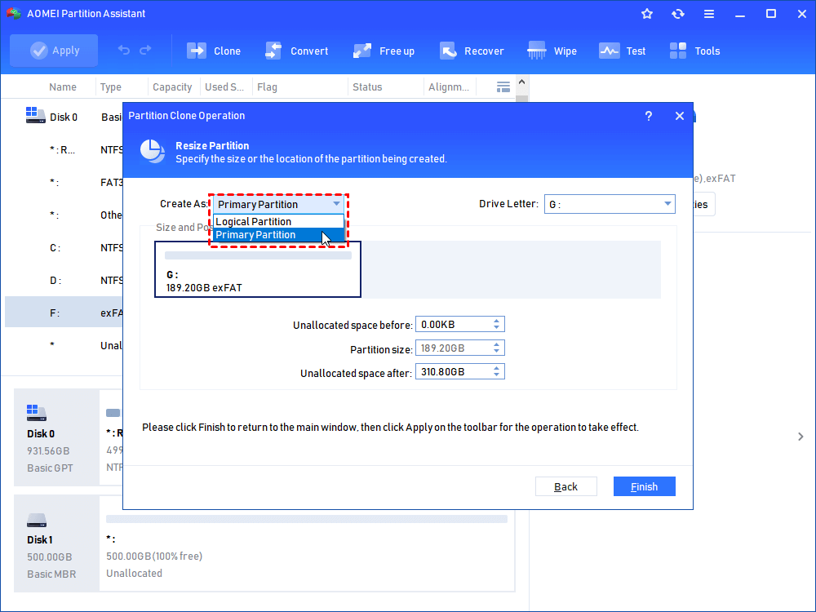816x612 pixels.
Task: Select Primary Partition option in list
Action: click(278, 235)
